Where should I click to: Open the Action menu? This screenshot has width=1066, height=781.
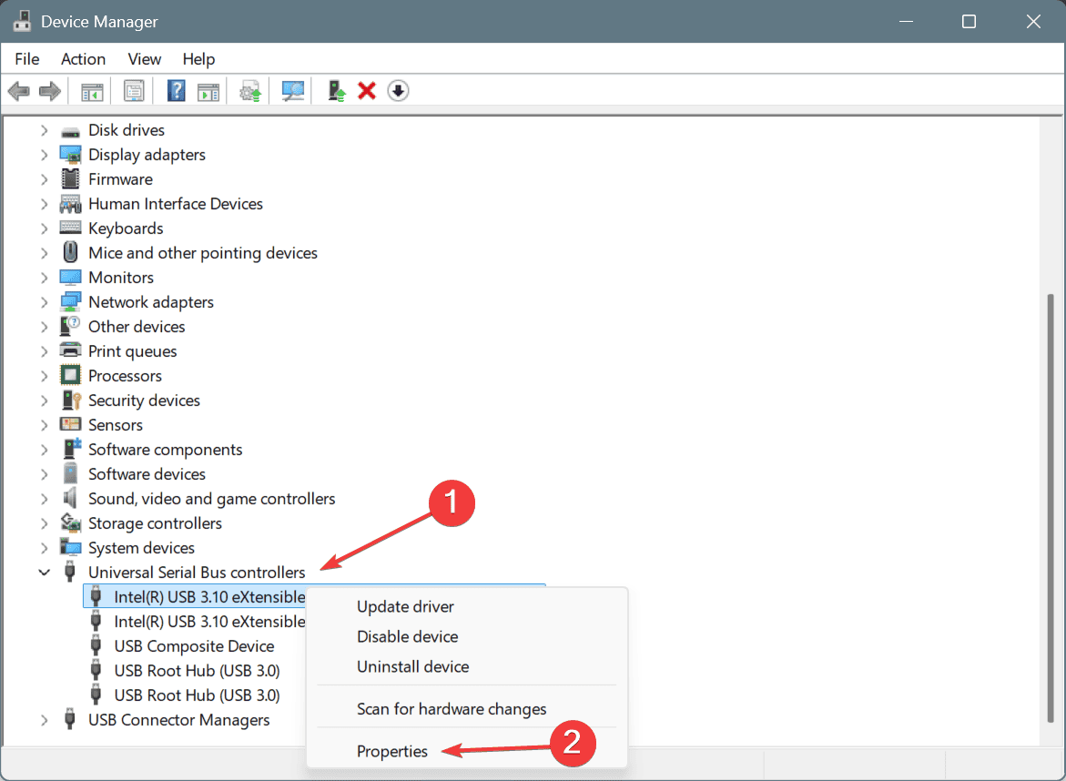83,59
